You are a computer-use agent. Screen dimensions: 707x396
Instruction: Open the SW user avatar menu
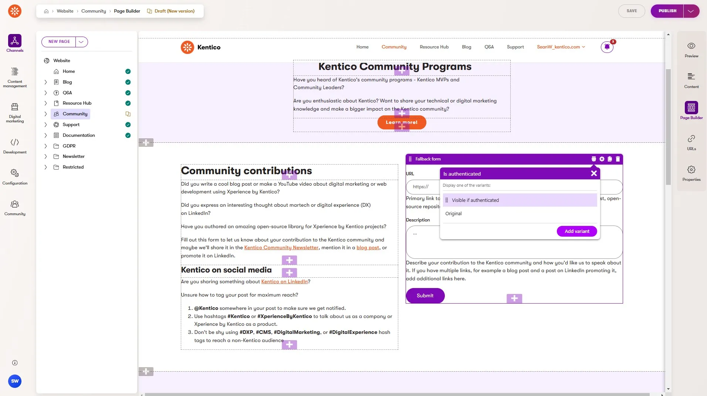pos(15,381)
